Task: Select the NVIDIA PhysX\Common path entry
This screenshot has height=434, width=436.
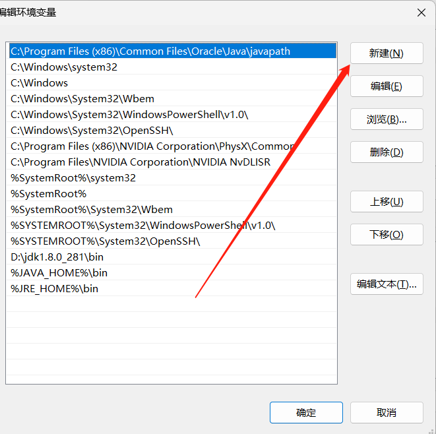Action: tap(171, 146)
